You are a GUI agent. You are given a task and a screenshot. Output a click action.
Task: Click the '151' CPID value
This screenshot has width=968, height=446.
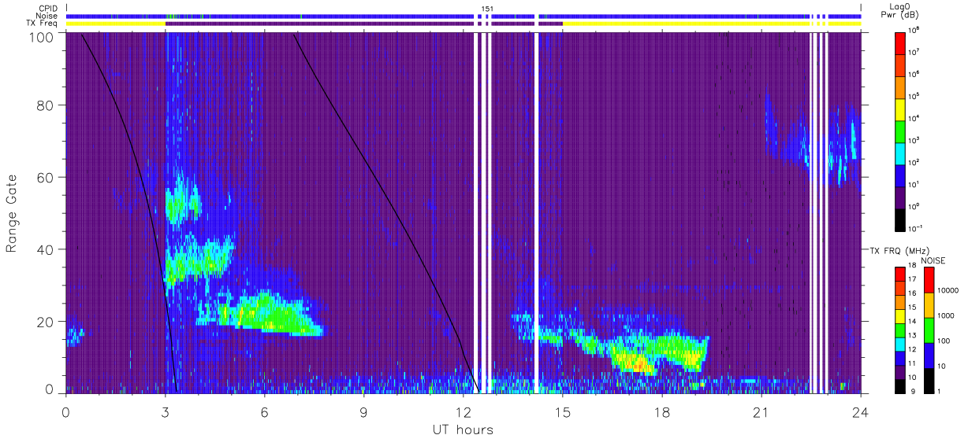[x=486, y=9]
